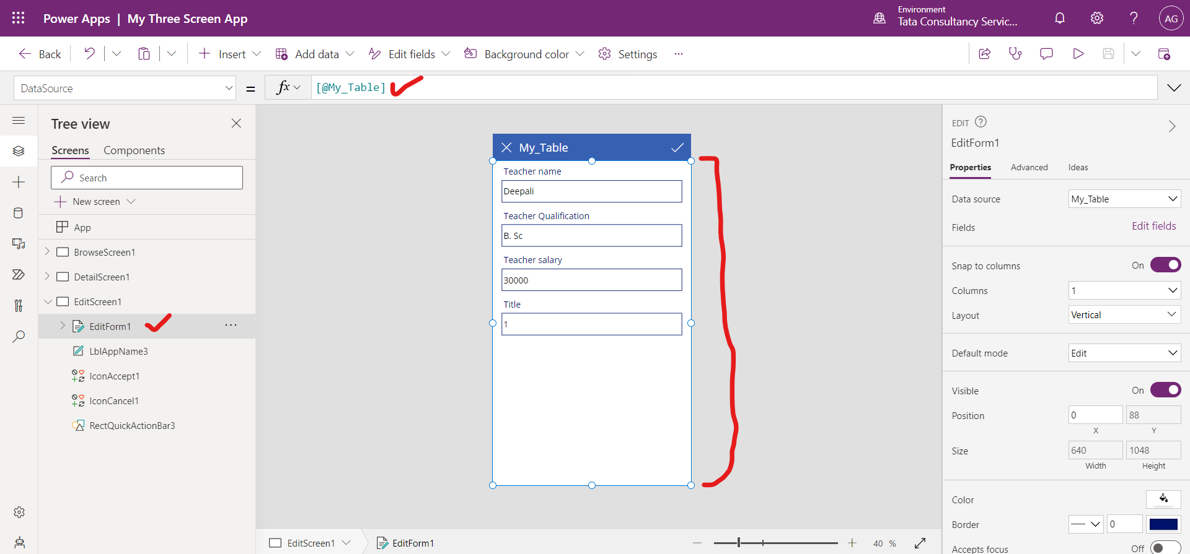Open notifications bell icon
1190x554 pixels.
click(x=1060, y=19)
